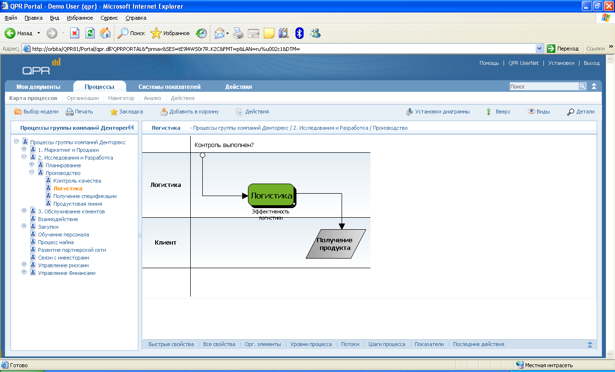Click the QPR logo

(42, 67)
